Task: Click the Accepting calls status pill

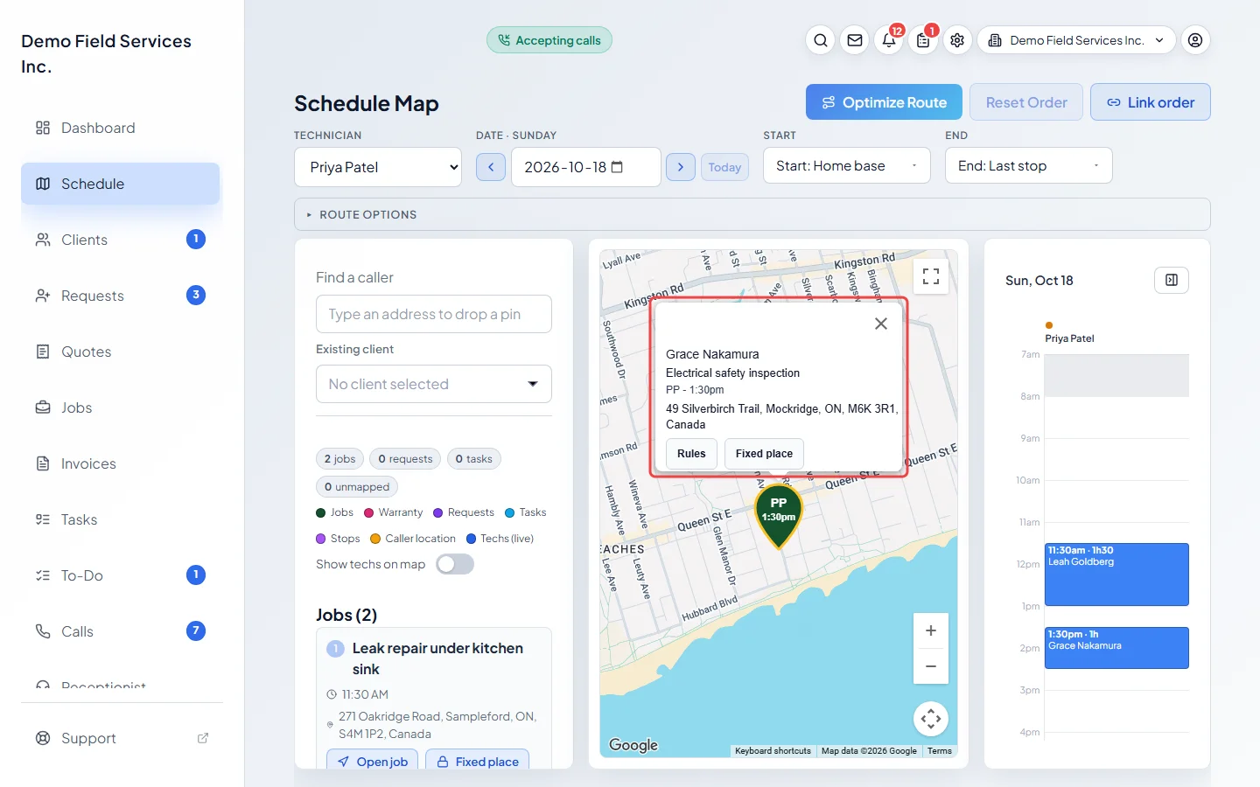Action: pos(549,40)
